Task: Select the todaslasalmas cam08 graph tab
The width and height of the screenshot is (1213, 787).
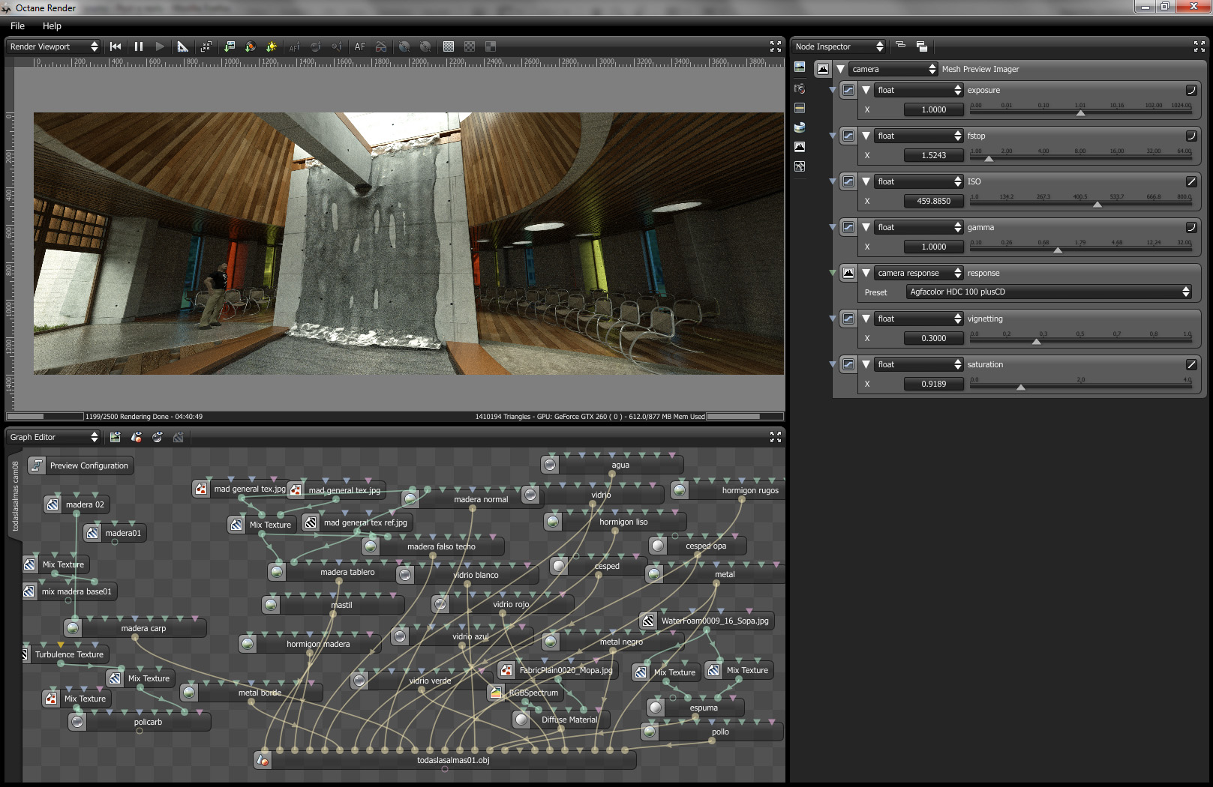Action: 15,495
